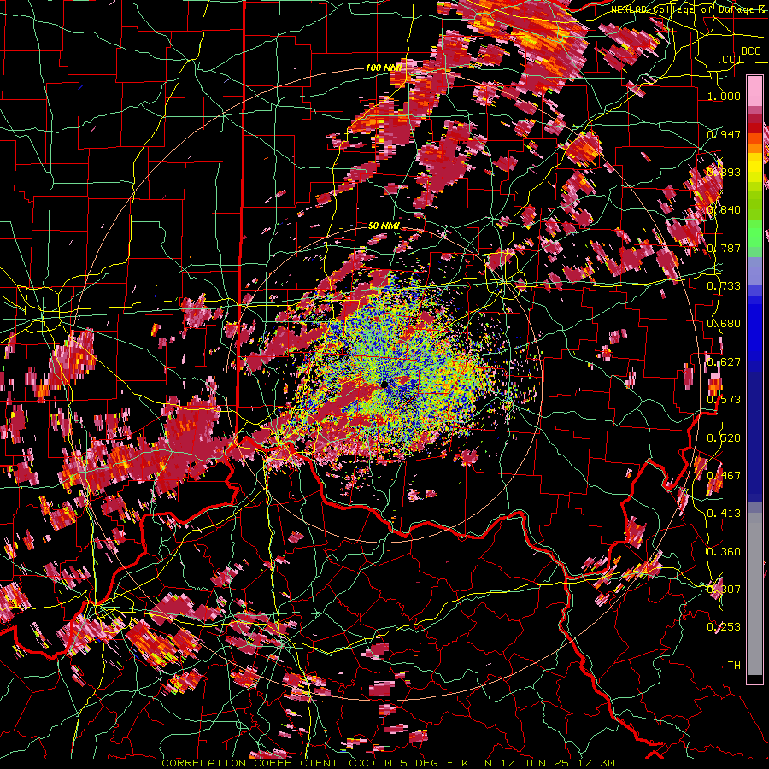
Task: Click the 0.893 legend value
Action: pos(724,172)
